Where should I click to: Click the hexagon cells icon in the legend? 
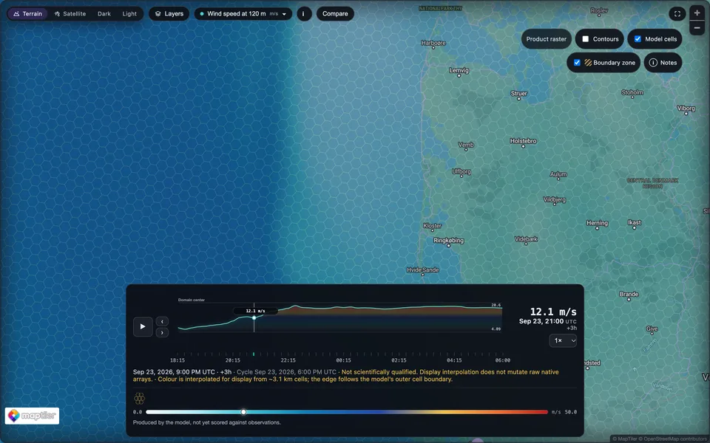coord(140,398)
